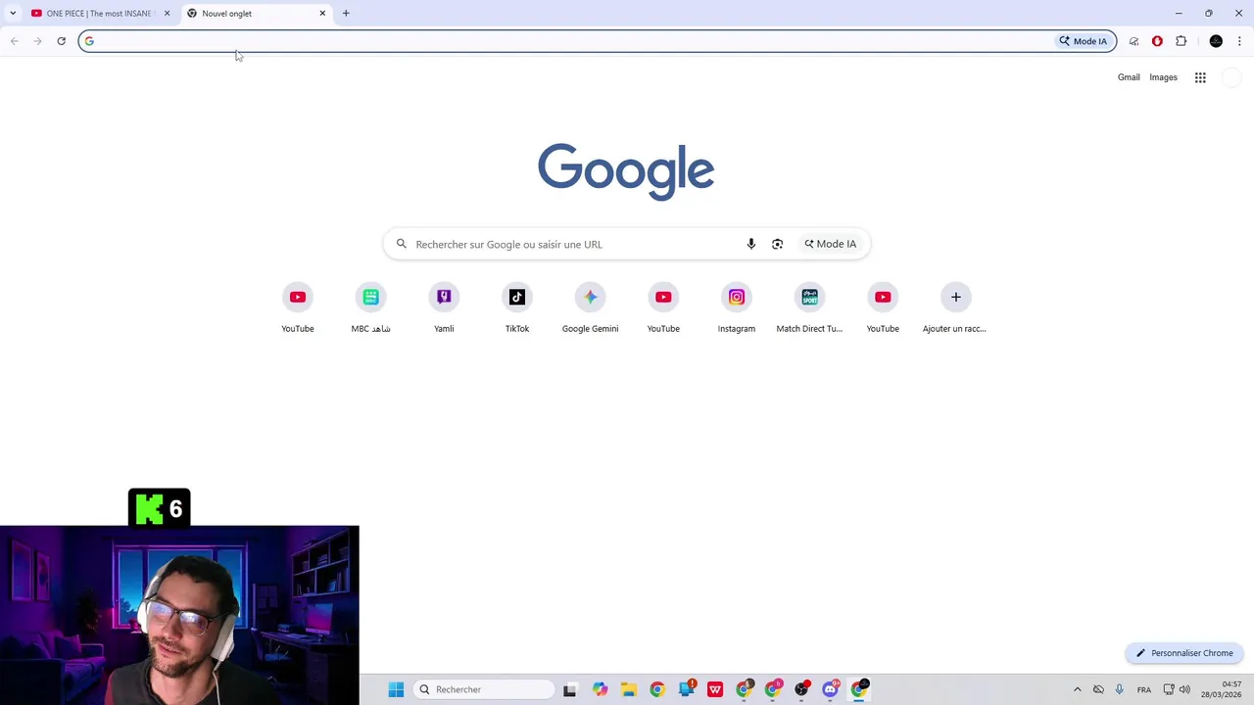Open the Yamli shortcut
The height and width of the screenshot is (705, 1254).
click(x=444, y=308)
